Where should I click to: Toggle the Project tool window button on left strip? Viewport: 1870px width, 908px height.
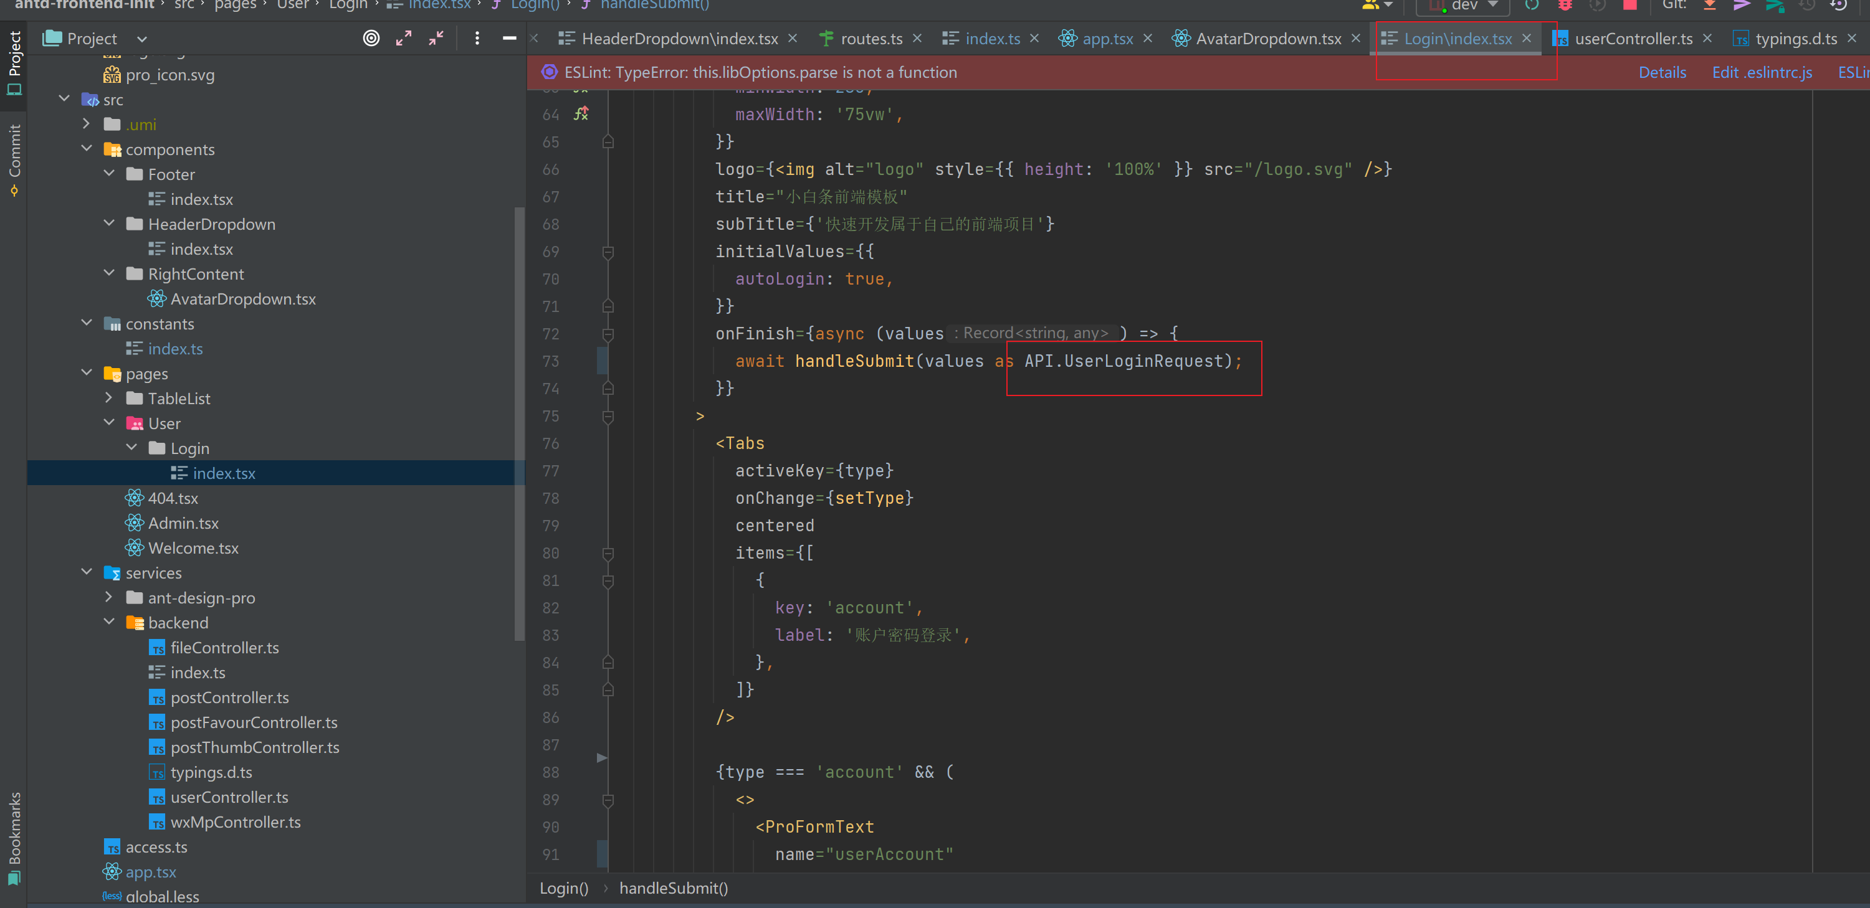click(14, 64)
